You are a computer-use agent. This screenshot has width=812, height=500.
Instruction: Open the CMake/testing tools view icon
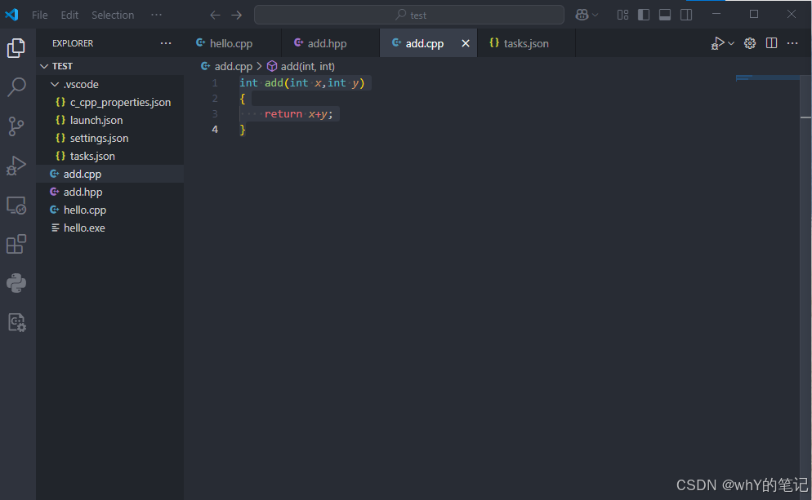[16, 323]
